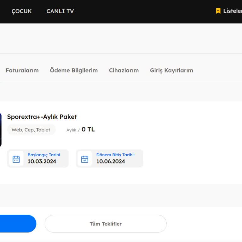Click the Web, Cep, Tablet chip
Image resolution: width=242 pixels, height=242 pixels.
pos(31,130)
